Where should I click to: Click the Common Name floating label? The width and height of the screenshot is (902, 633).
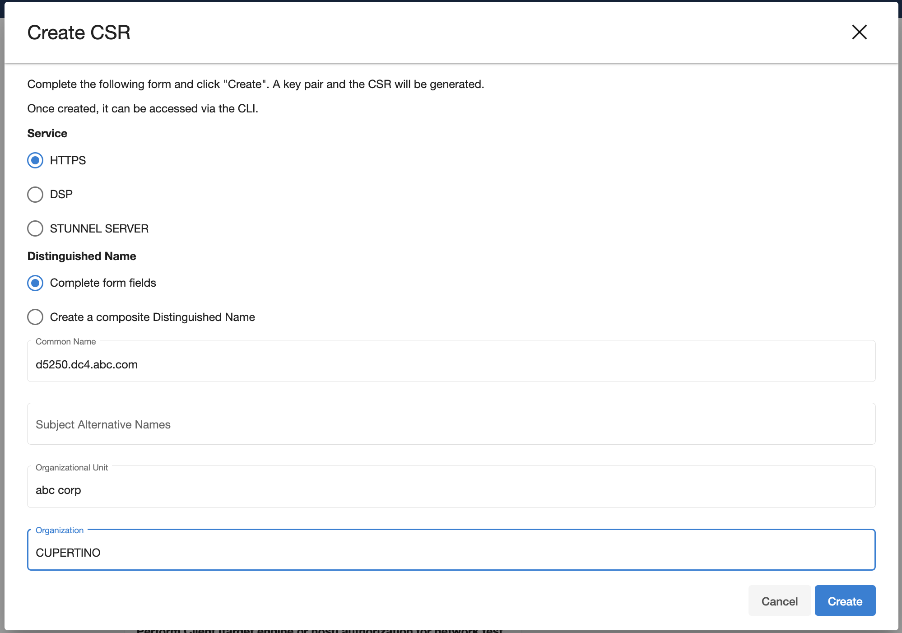click(65, 342)
